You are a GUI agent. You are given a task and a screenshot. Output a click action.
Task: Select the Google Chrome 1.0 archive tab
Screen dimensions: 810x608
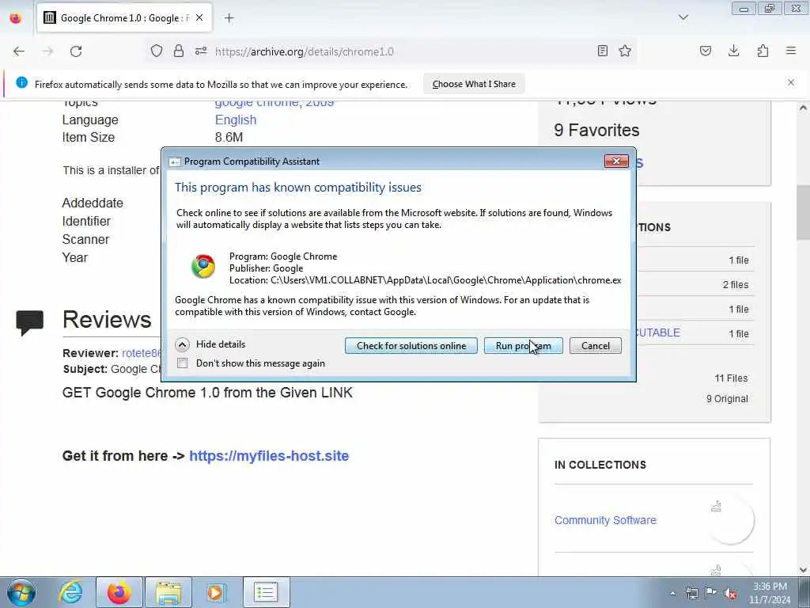(x=124, y=17)
